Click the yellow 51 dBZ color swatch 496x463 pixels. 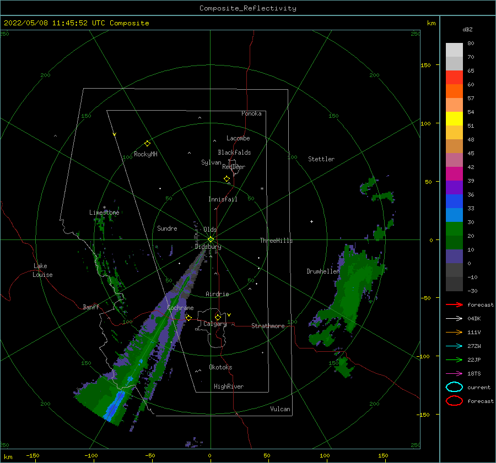coord(454,118)
